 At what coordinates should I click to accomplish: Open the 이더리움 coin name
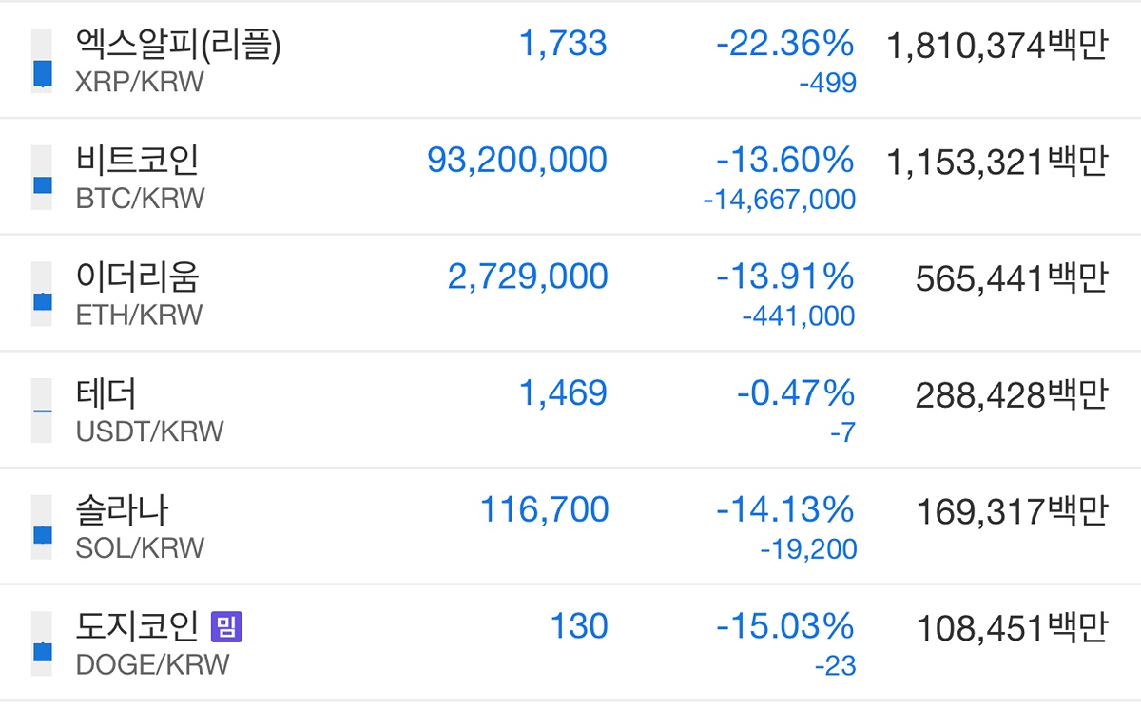138,277
